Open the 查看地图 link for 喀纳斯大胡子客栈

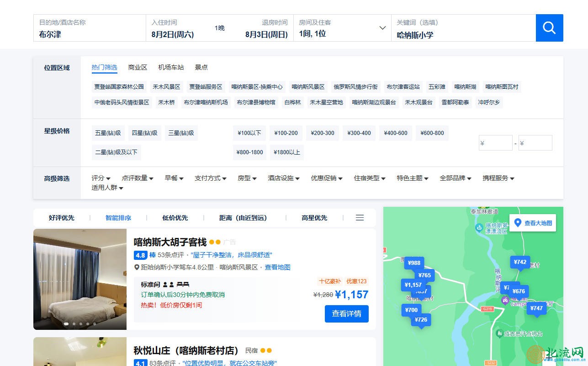[278, 267]
